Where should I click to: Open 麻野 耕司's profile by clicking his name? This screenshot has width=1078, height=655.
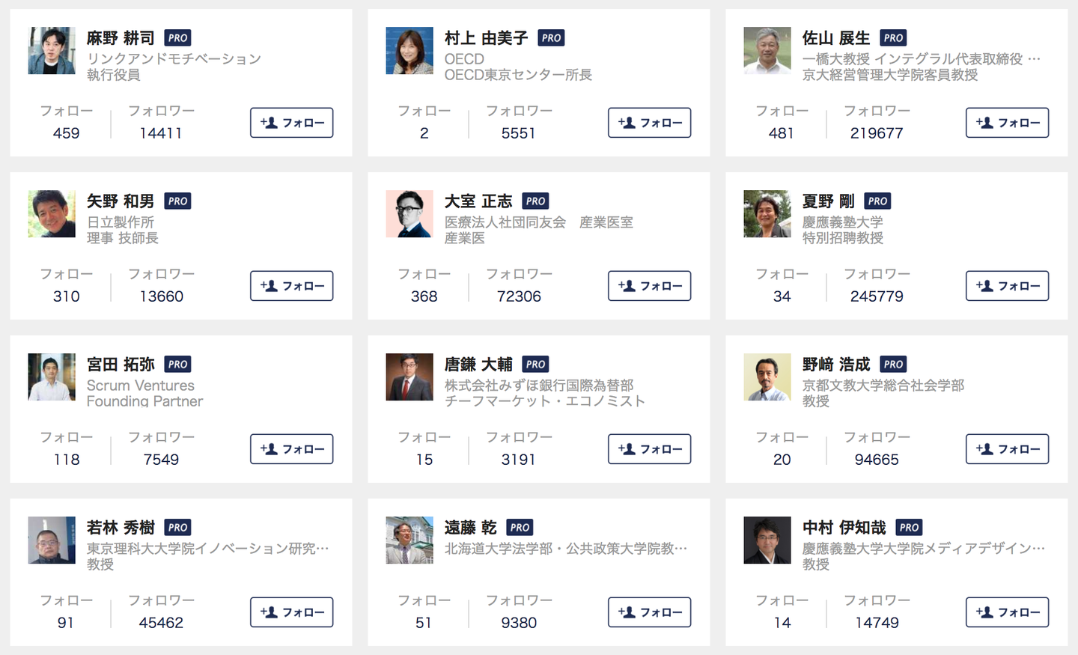tap(120, 37)
